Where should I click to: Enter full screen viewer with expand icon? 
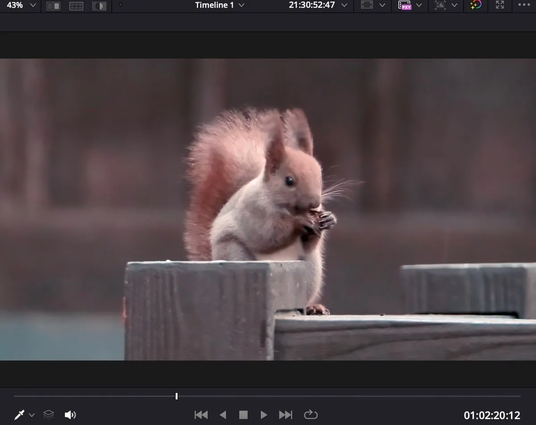[500, 5]
